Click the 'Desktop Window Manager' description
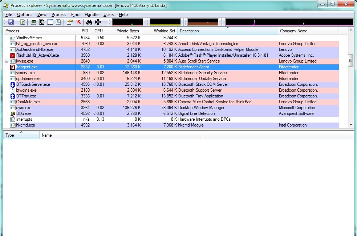Viewport: 357px width, 236px height. point(201,108)
